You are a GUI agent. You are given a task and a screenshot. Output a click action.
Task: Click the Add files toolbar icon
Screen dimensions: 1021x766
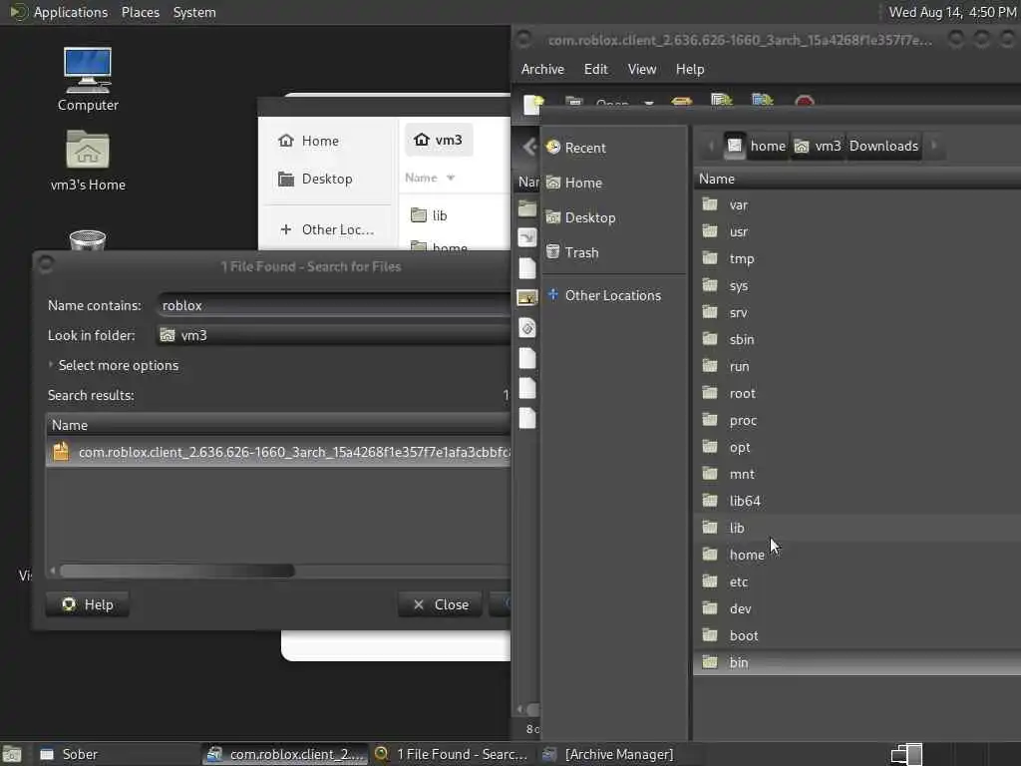[722, 101]
